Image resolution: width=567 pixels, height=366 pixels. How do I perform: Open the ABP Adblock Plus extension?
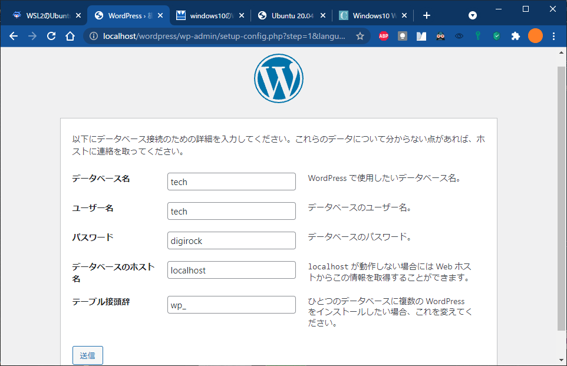[384, 36]
